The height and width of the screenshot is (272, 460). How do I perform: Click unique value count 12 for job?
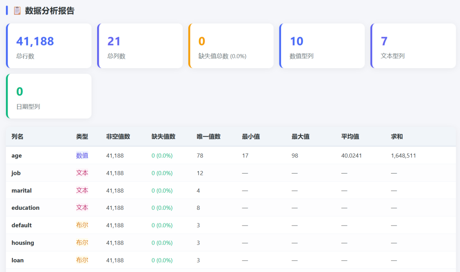coord(200,173)
